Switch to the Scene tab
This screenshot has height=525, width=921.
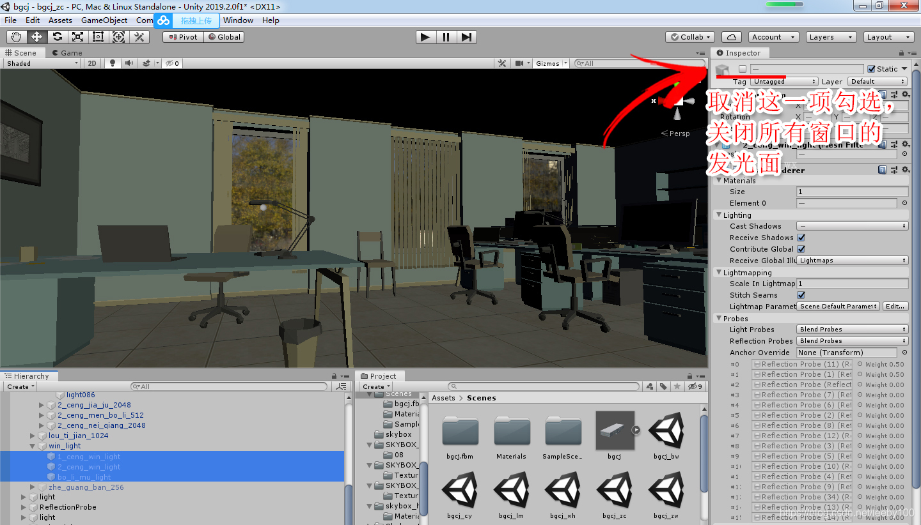click(22, 53)
